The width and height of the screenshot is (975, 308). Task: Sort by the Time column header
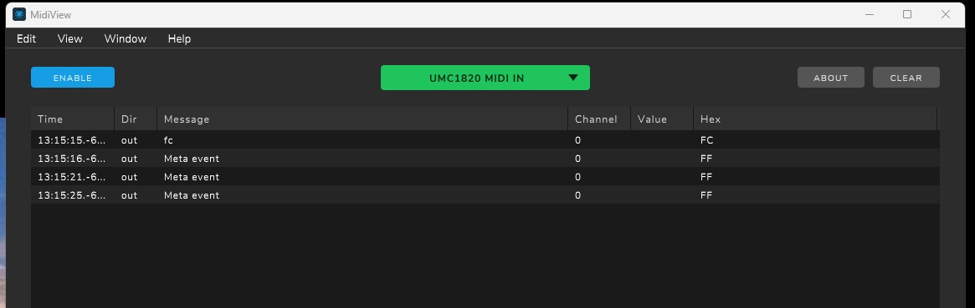[x=73, y=119]
